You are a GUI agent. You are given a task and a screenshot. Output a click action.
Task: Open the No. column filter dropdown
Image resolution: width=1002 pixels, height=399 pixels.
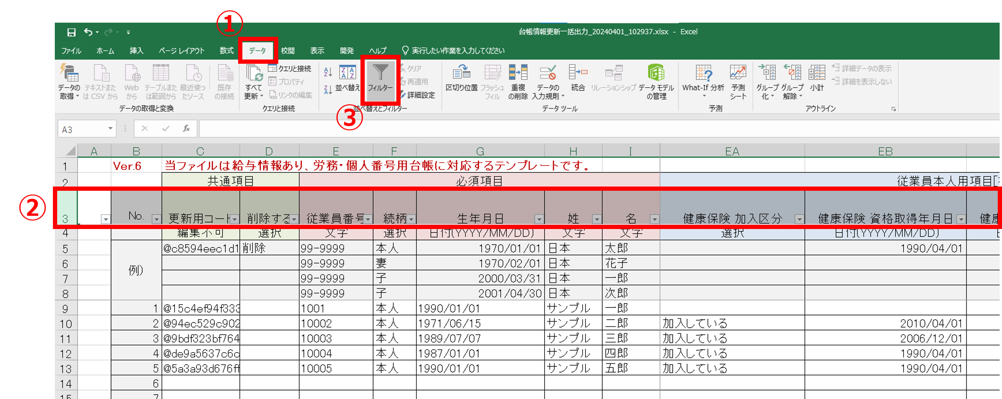[x=156, y=219]
